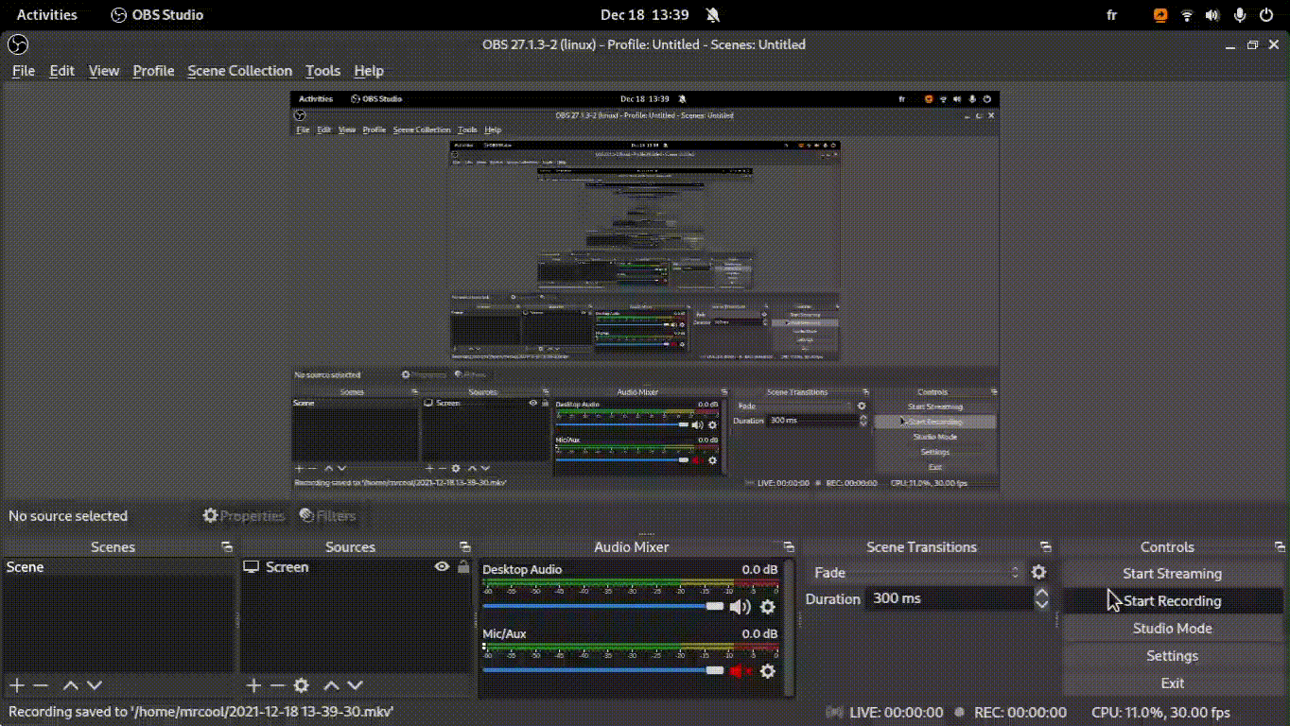Open Settings from the Controls dock

(x=1173, y=656)
